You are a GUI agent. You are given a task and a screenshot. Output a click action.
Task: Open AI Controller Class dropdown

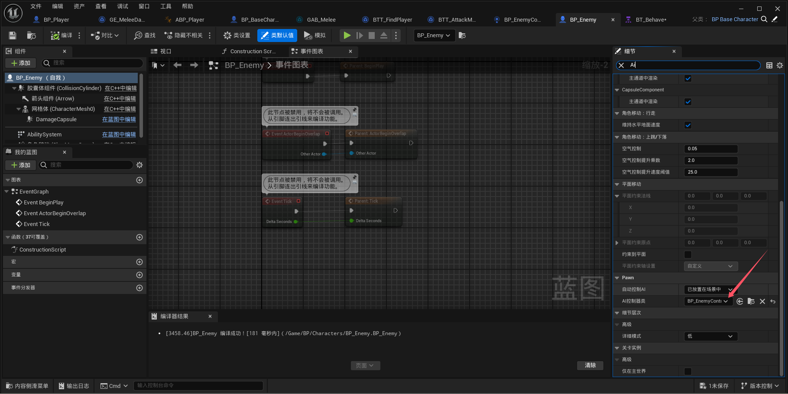click(708, 301)
